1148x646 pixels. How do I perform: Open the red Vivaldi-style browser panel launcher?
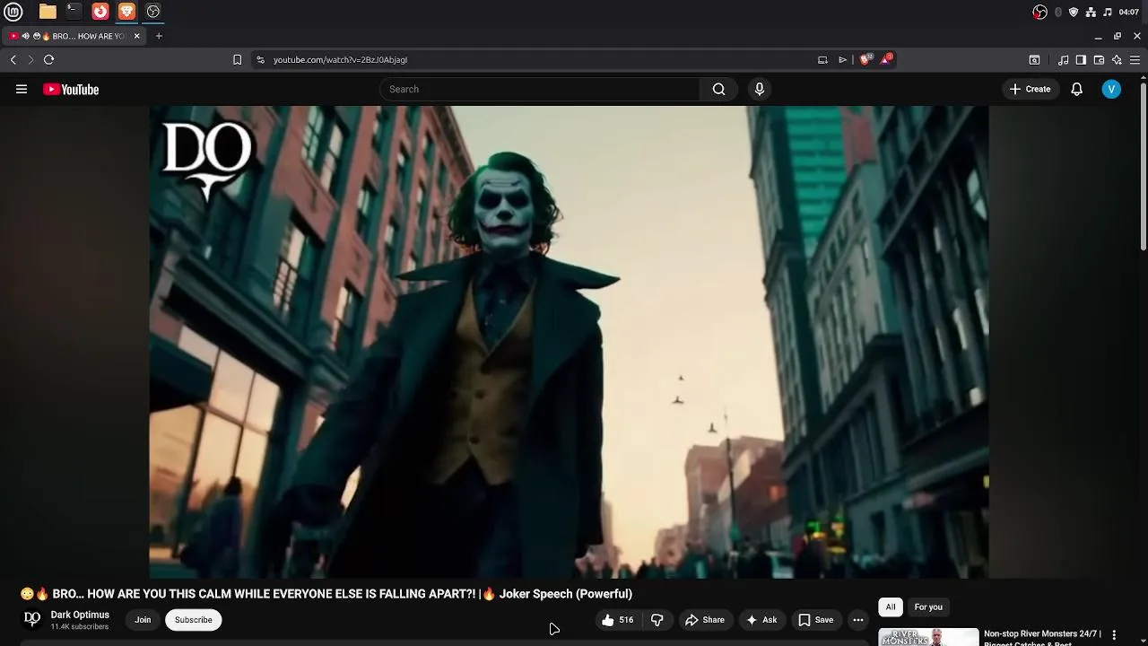tap(100, 12)
